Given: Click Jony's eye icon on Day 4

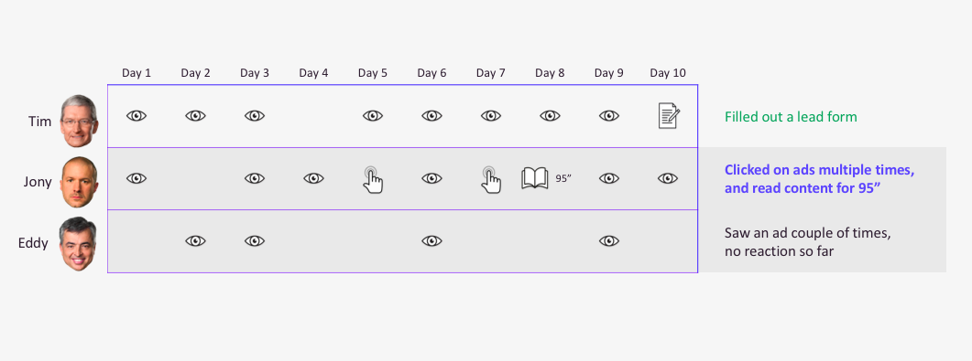Looking at the screenshot, I should [x=313, y=178].
